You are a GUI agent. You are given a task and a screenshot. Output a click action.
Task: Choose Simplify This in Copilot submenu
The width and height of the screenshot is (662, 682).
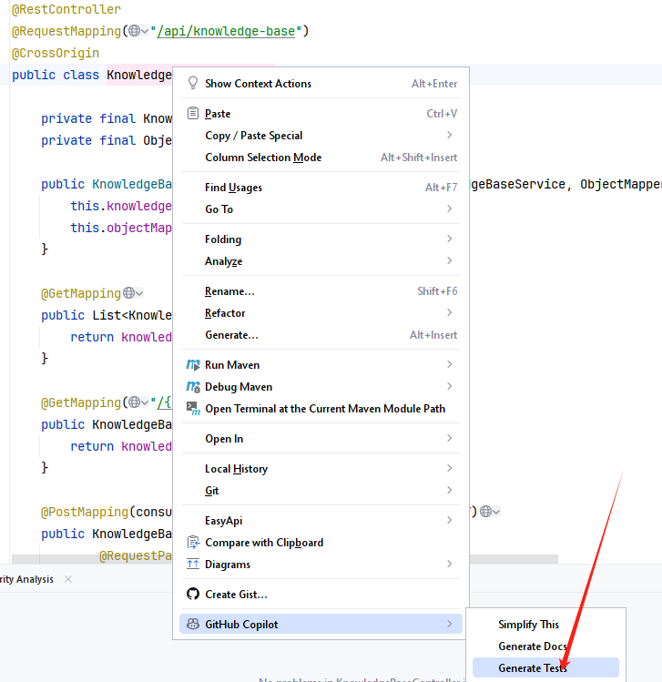545,624
